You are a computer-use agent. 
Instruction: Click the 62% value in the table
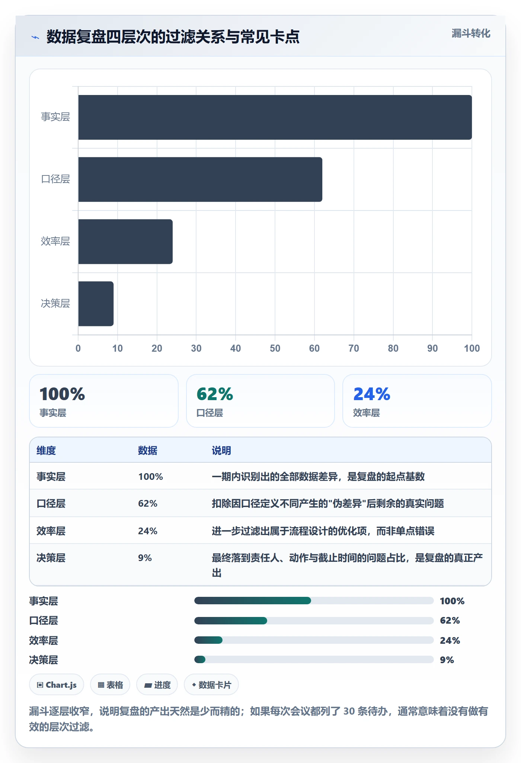click(148, 503)
